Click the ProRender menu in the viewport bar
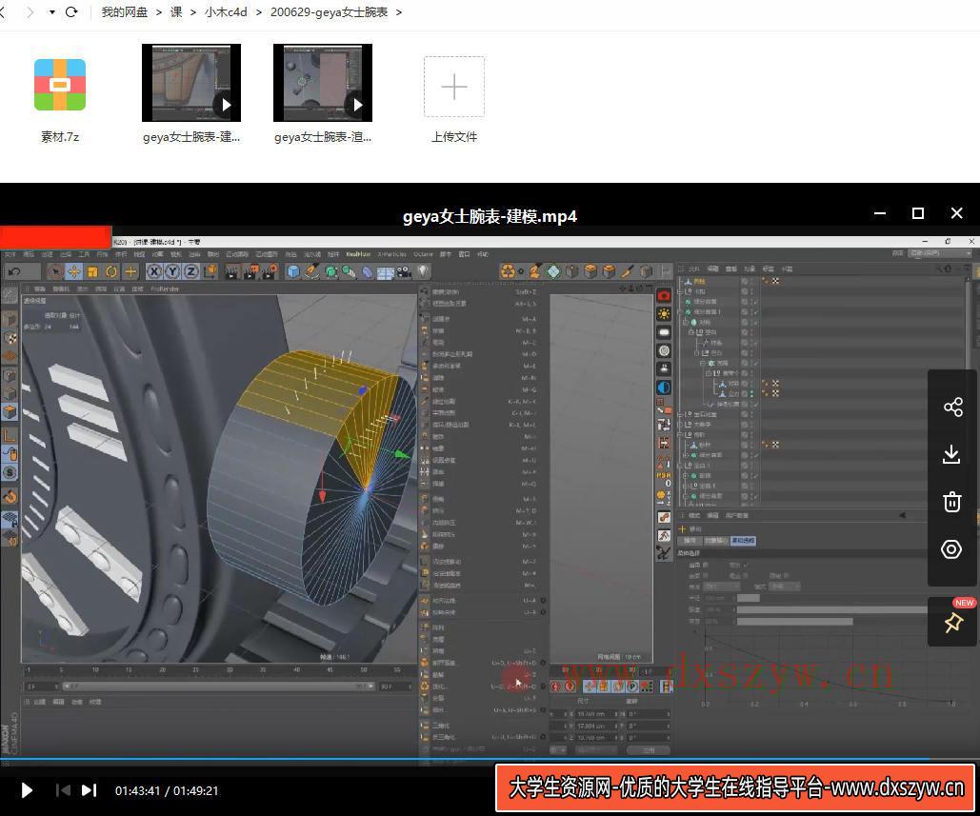The image size is (980, 816). coord(165,289)
